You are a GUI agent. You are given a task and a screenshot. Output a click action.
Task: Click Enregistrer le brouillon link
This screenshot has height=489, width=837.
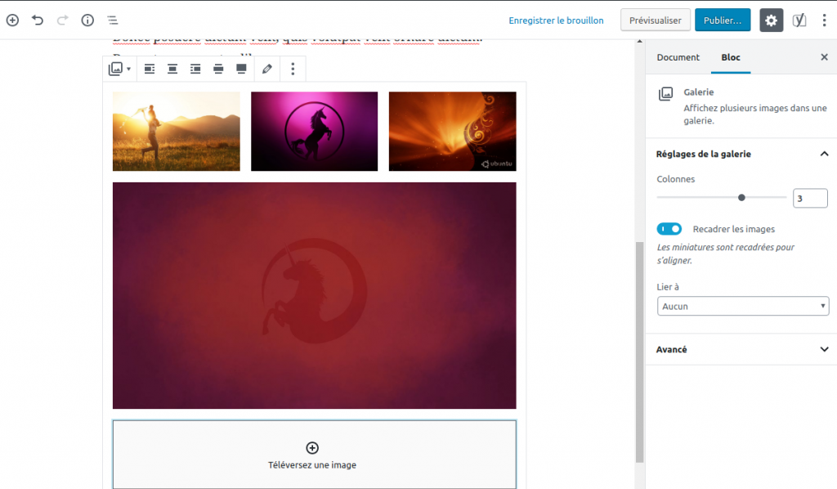(556, 20)
